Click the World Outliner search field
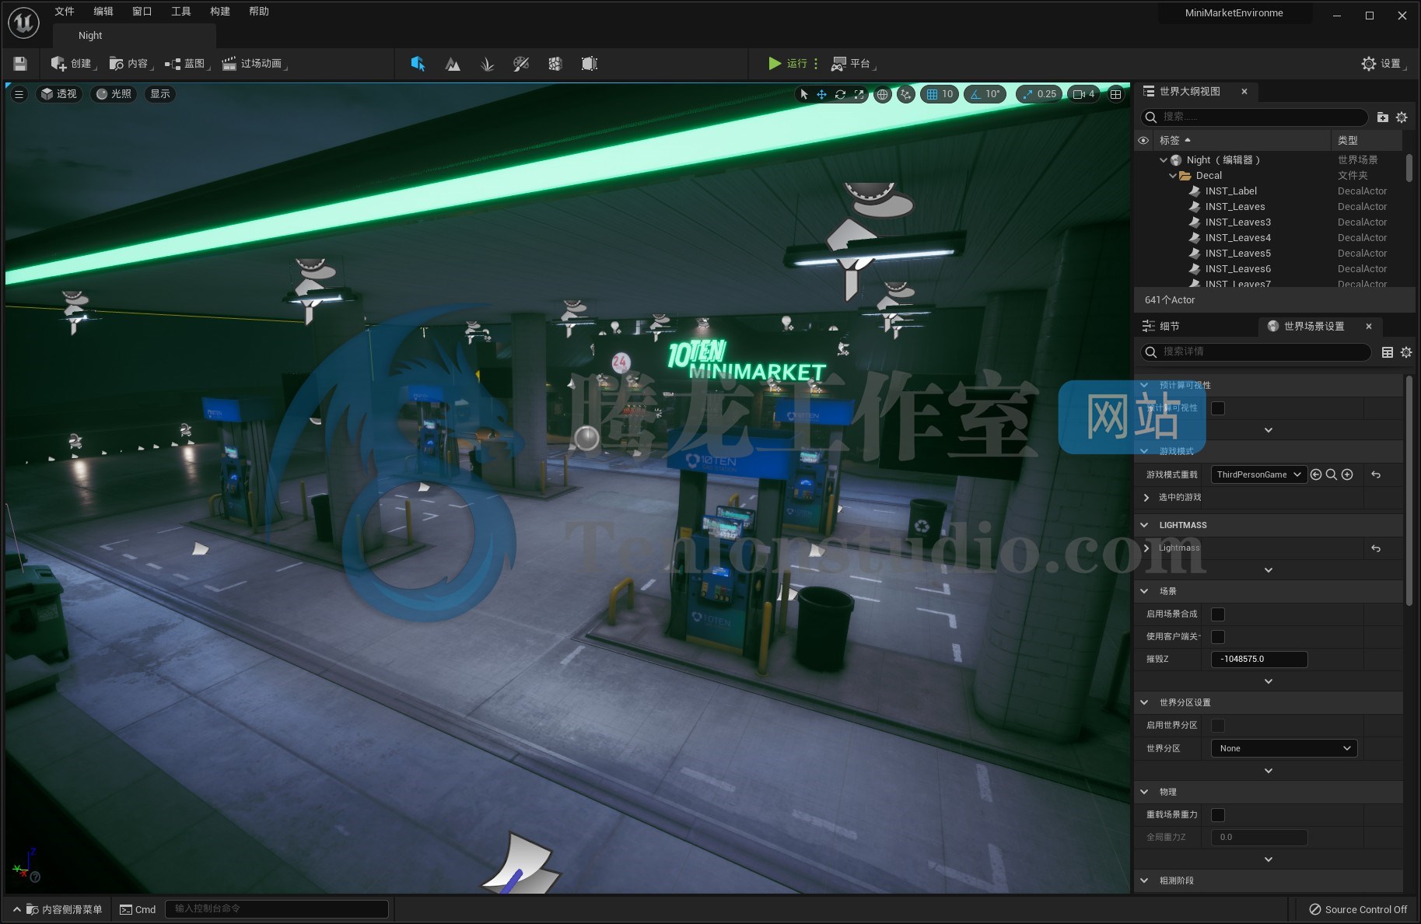This screenshot has height=924, width=1421. (1254, 117)
